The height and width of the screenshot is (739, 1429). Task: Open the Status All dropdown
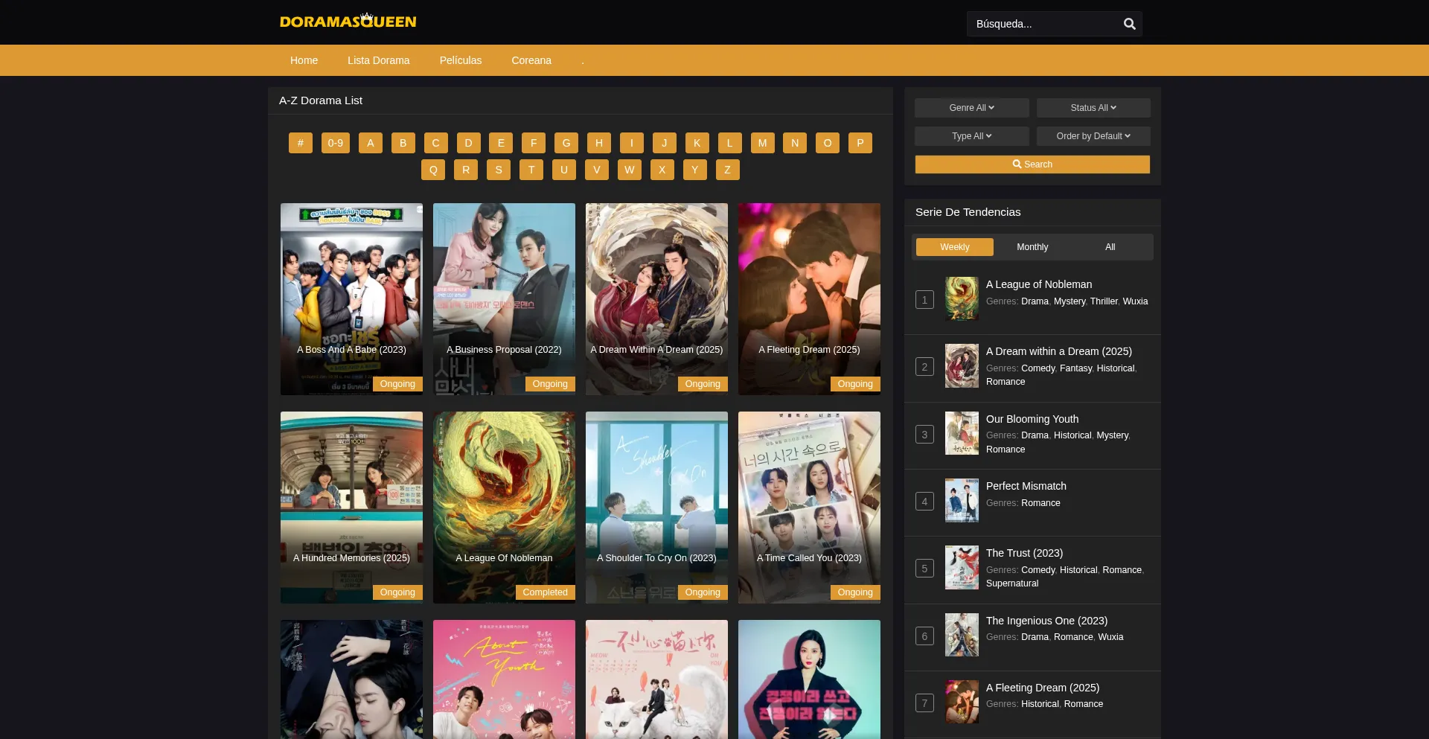[1093, 108]
